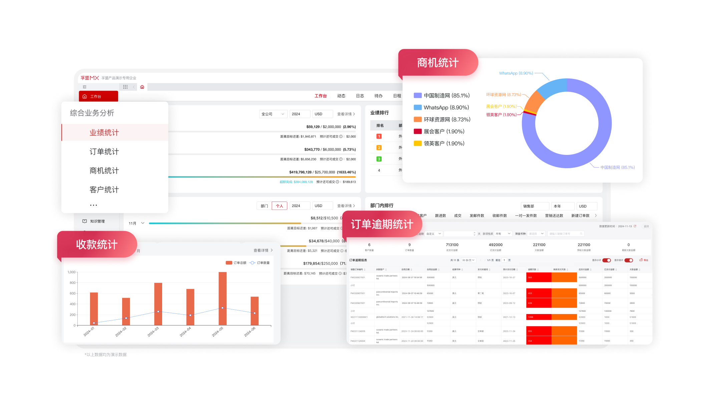Click the 知识管理 book icon in the sidebar

(x=85, y=221)
